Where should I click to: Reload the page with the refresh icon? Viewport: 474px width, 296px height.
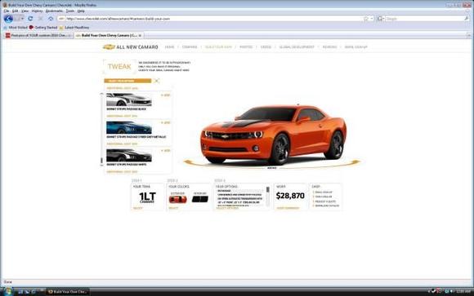pos(30,19)
